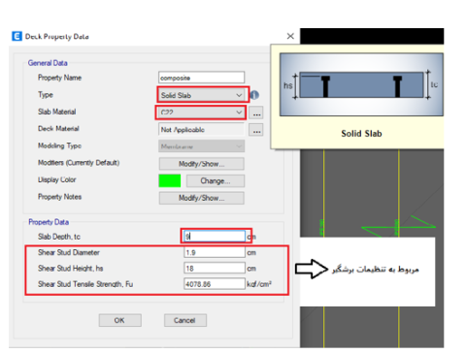Click Modify/Show button for Property Notes
This screenshot has width=466, height=354.
tap(201, 198)
